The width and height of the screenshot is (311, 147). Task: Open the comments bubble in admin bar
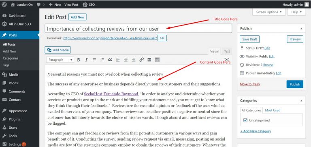(x=40, y=4)
